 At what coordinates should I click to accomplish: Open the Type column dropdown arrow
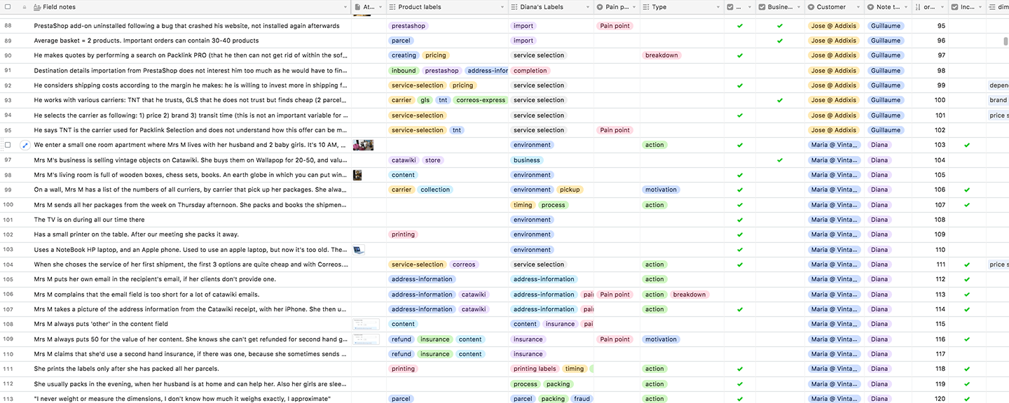pos(719,7)
